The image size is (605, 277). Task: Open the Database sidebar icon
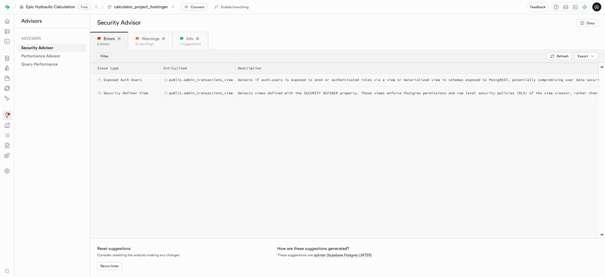[7, 58]
